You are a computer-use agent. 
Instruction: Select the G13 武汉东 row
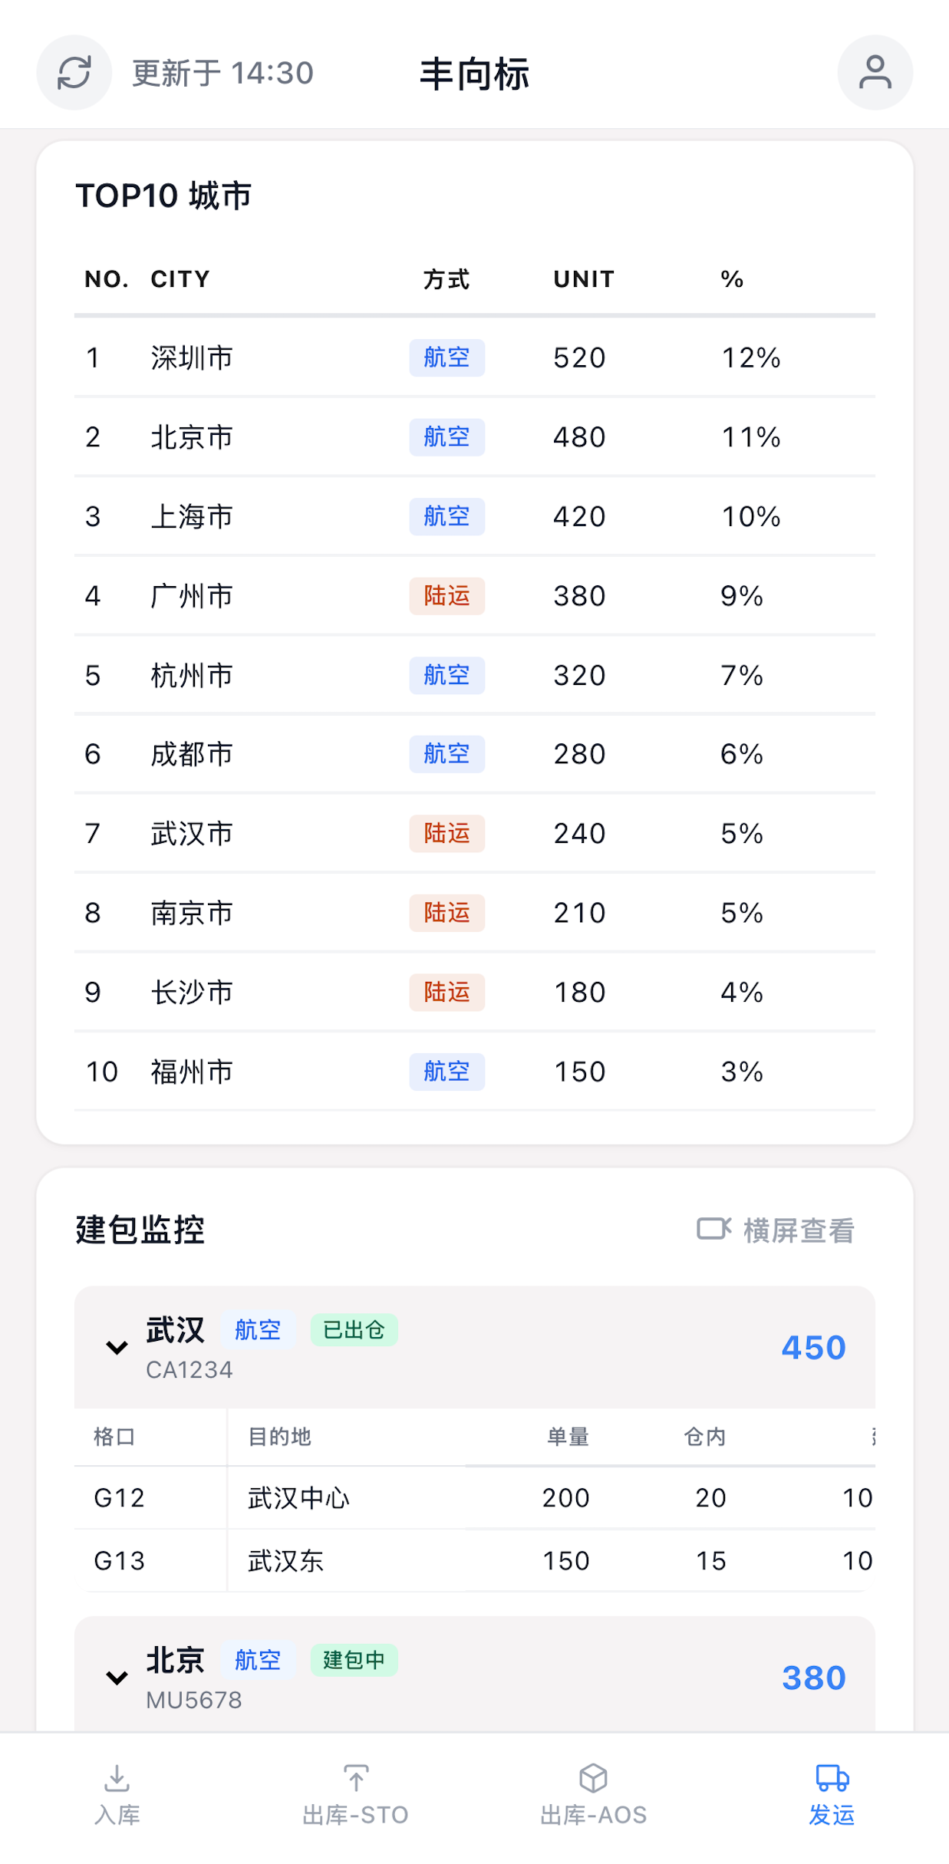pyautogui.click(x=474, y=1560)
